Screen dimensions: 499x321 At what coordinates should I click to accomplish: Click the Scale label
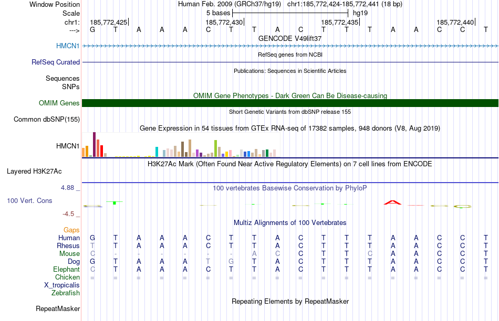71,13
